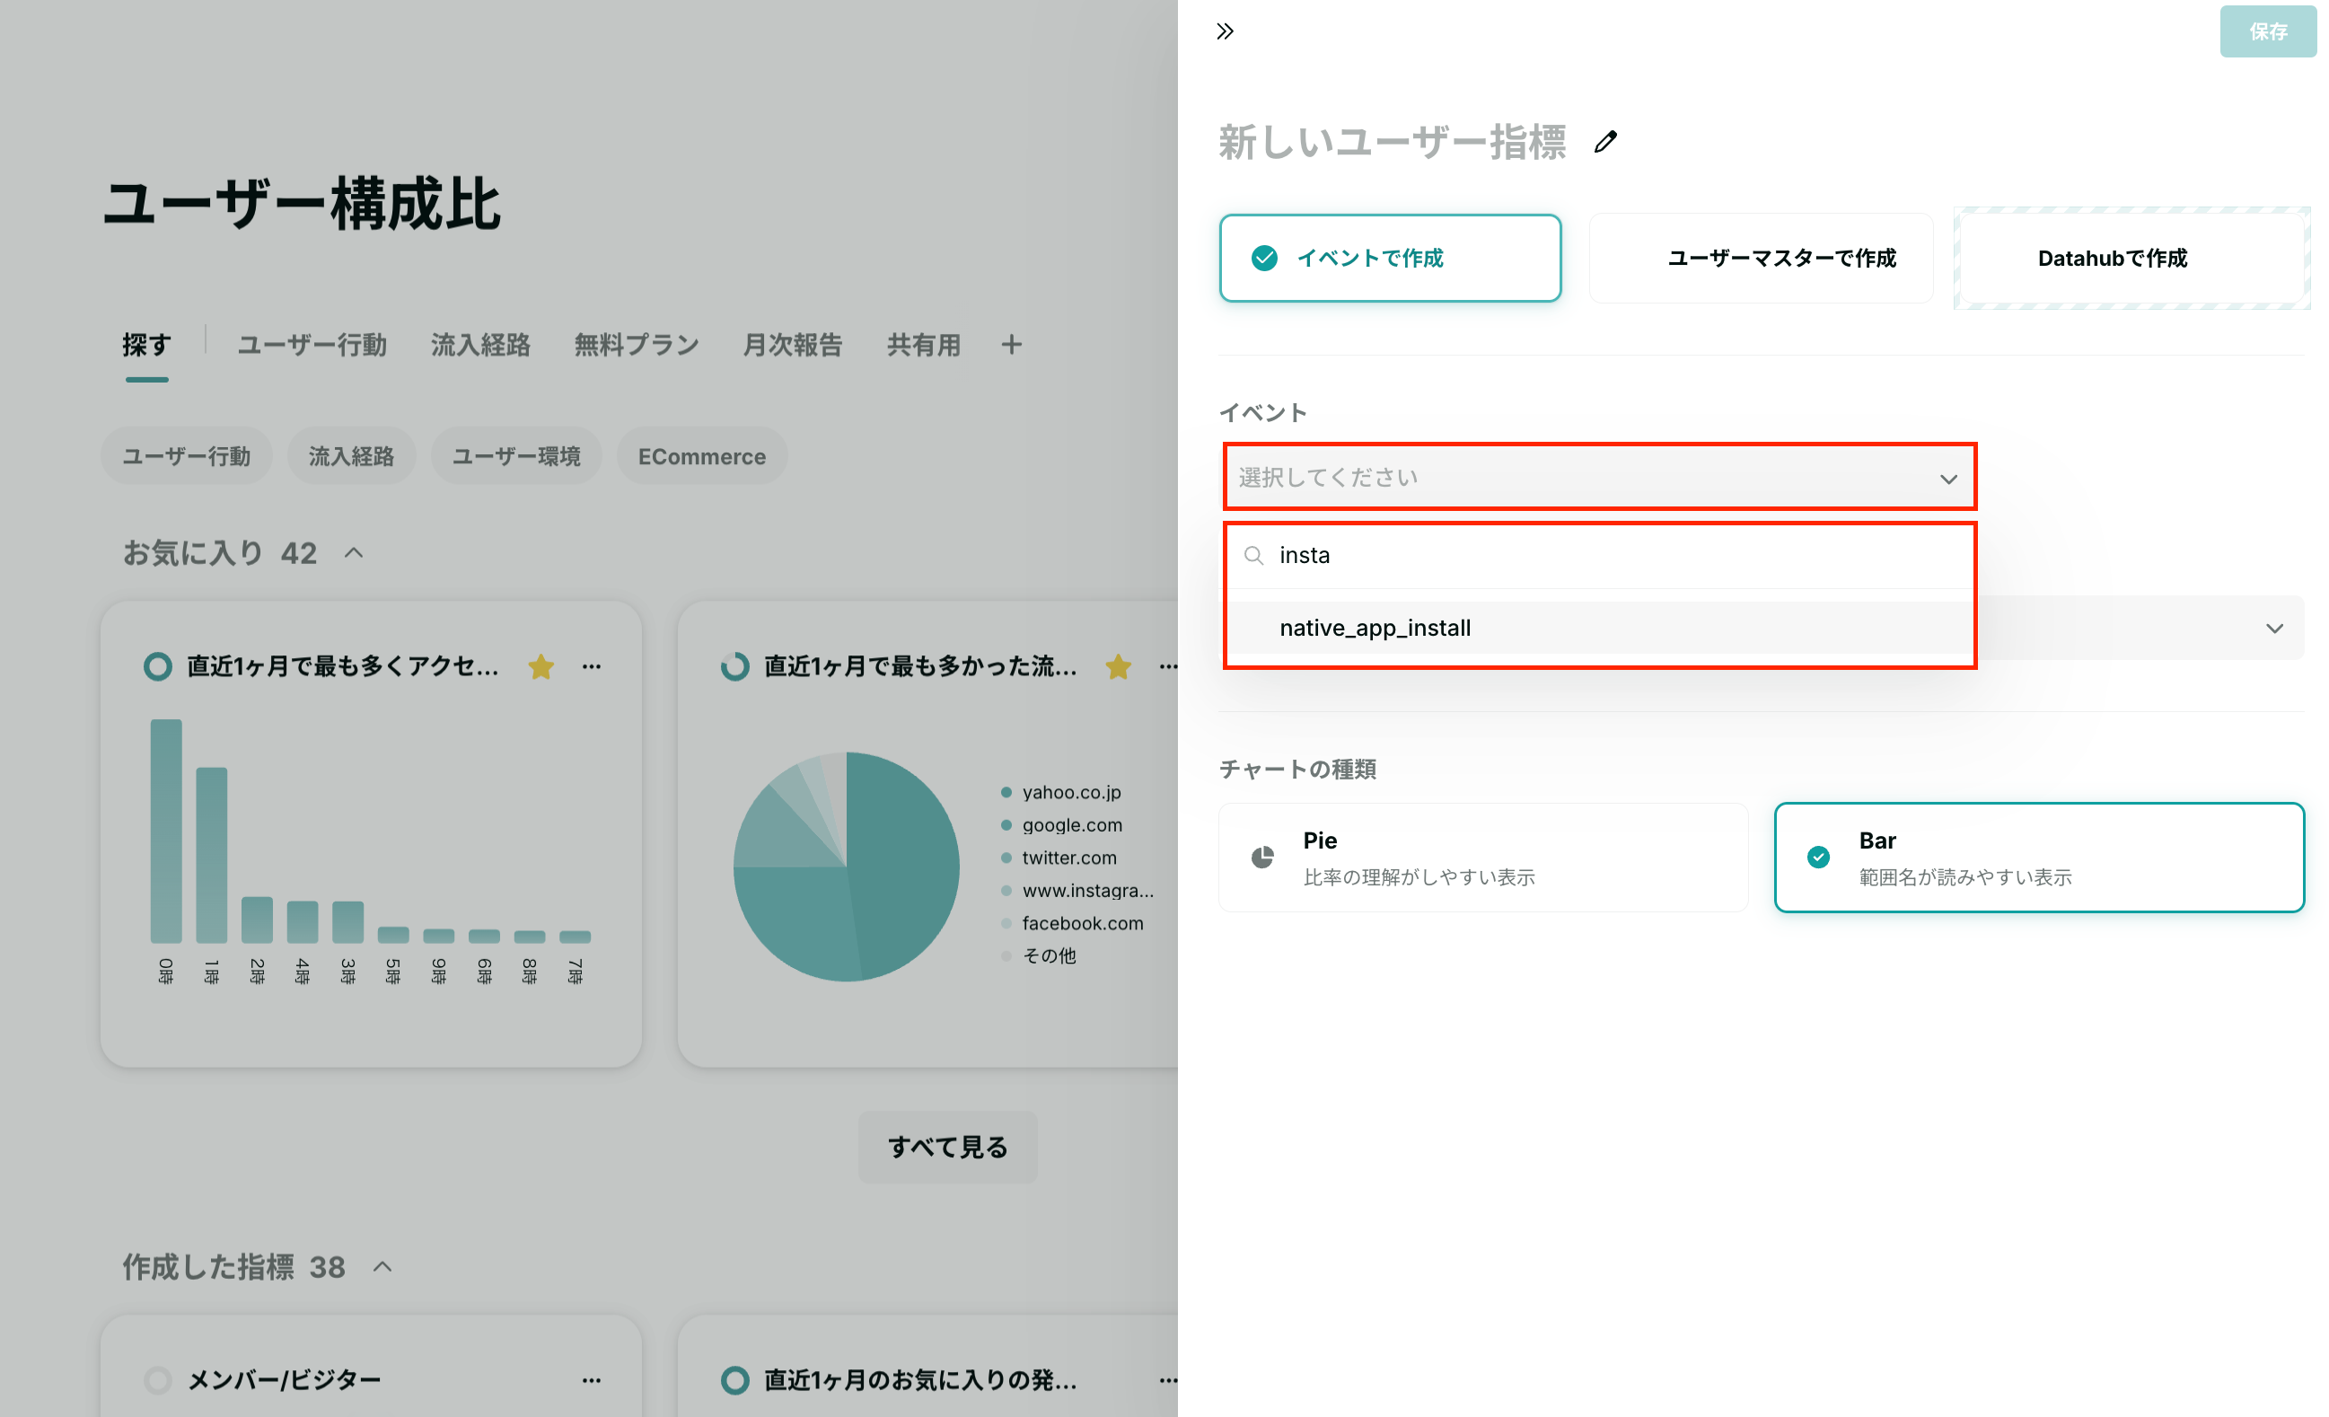Collapse the side panel with double-chevron icon

1225,31
